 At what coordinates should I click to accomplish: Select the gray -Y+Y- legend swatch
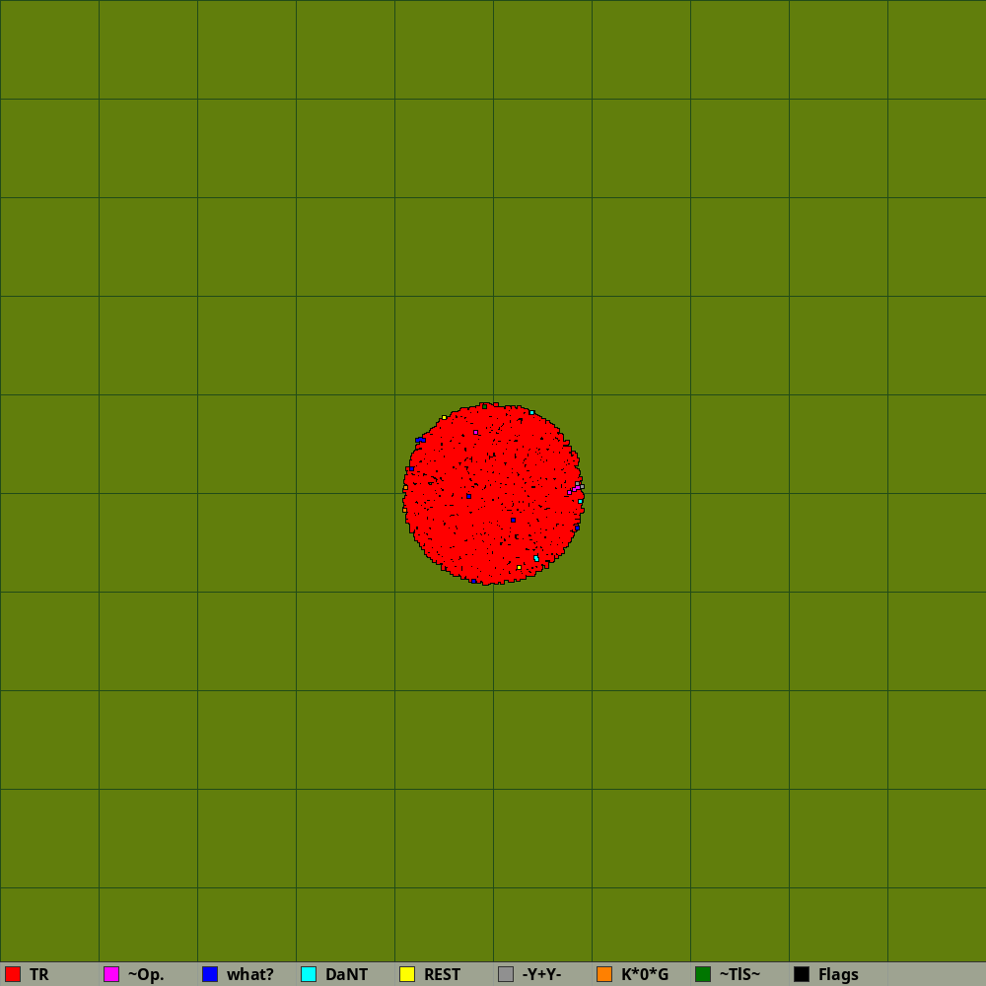pyautogui.click(x=506, y=974)
